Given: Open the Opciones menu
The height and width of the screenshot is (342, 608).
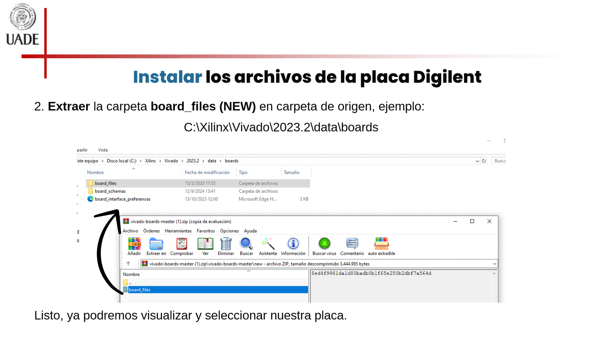Looking at the screenshot, I should [x=229, y=231].
